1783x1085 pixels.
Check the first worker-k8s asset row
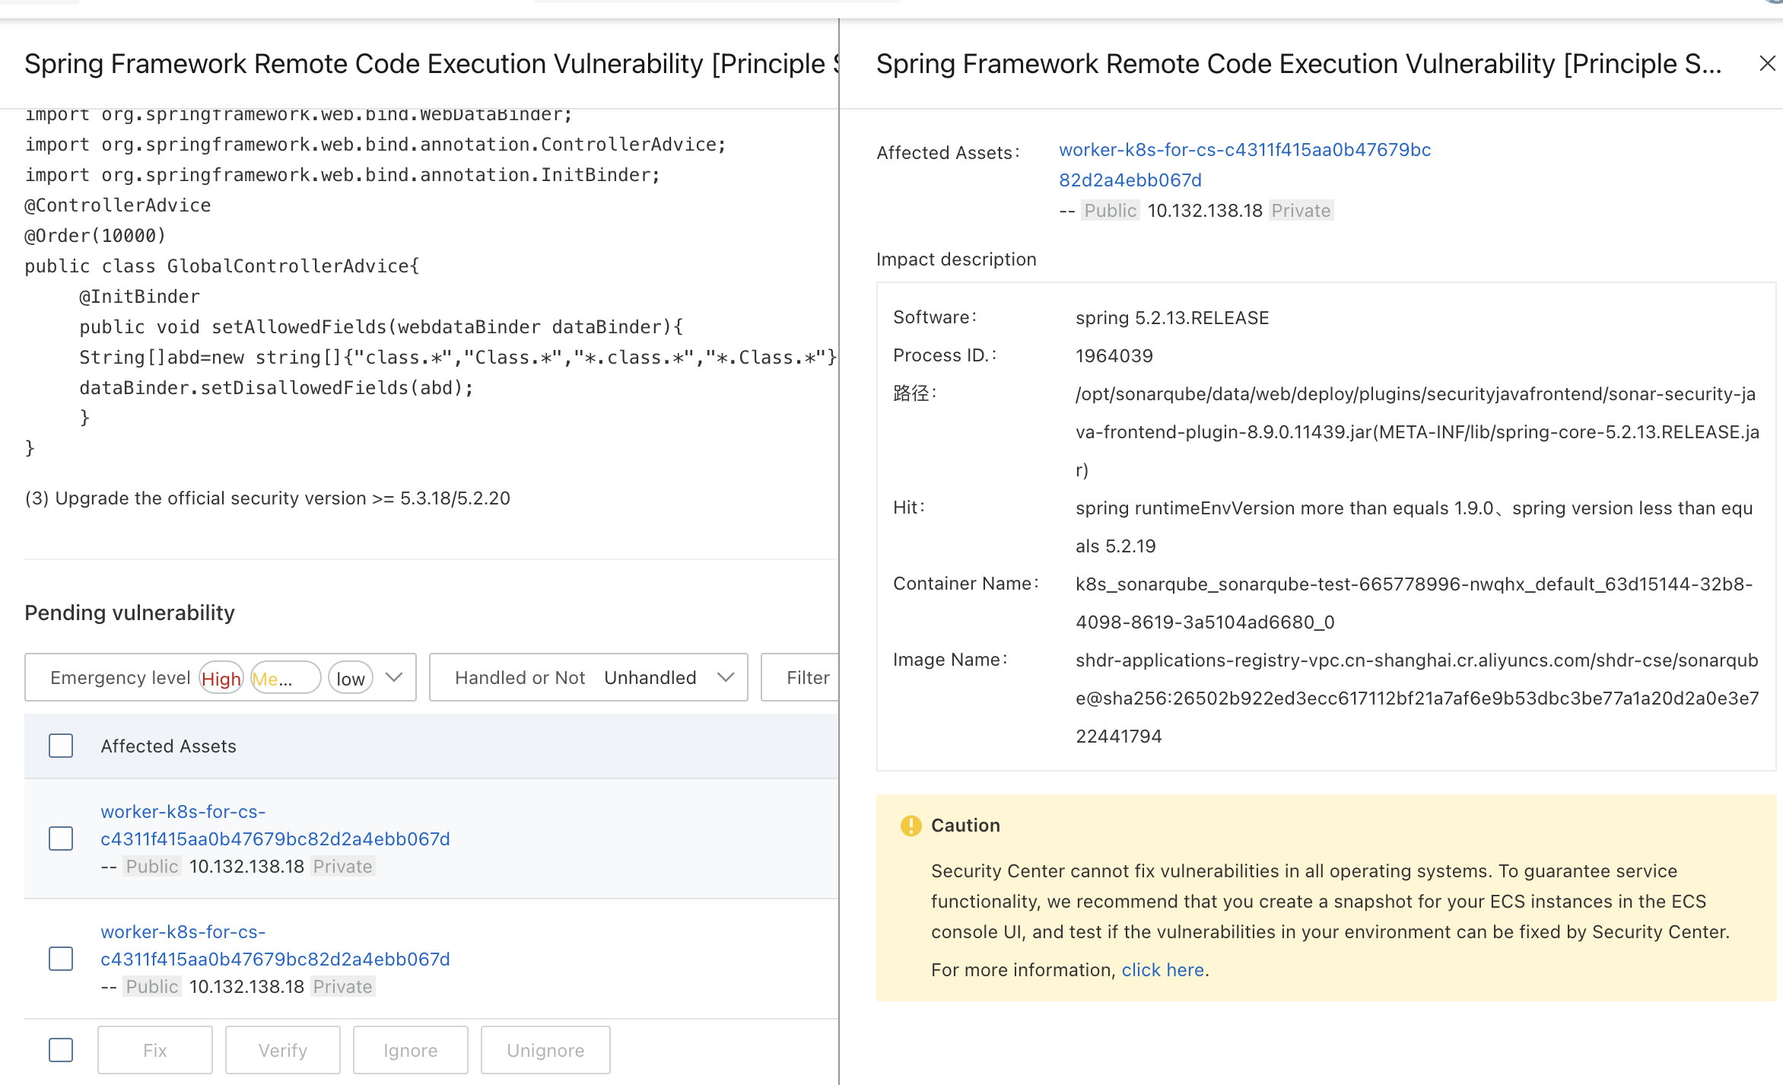(61, 838)
